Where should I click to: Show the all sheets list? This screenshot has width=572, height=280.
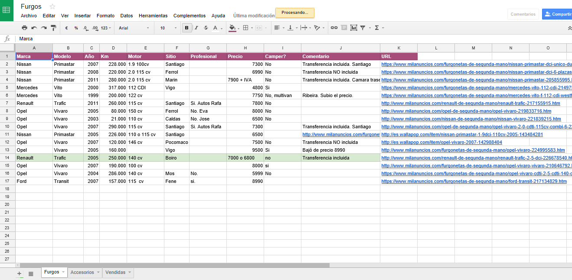click(31, 273)
